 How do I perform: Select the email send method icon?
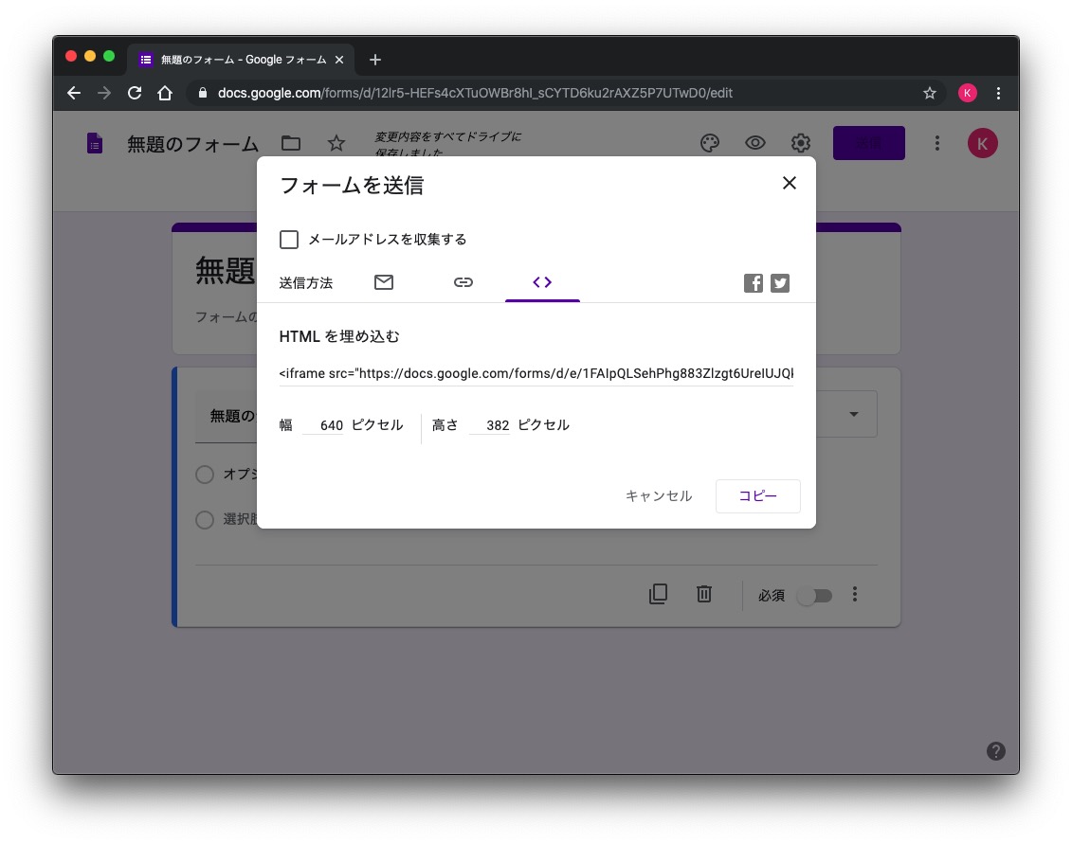pos(383,282)
